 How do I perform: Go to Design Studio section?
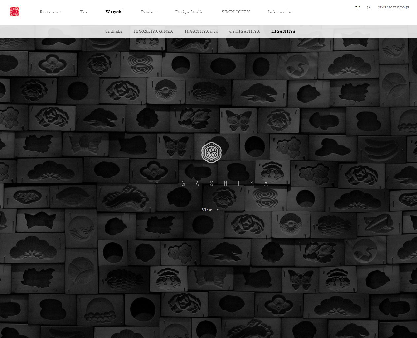(189, 12)
